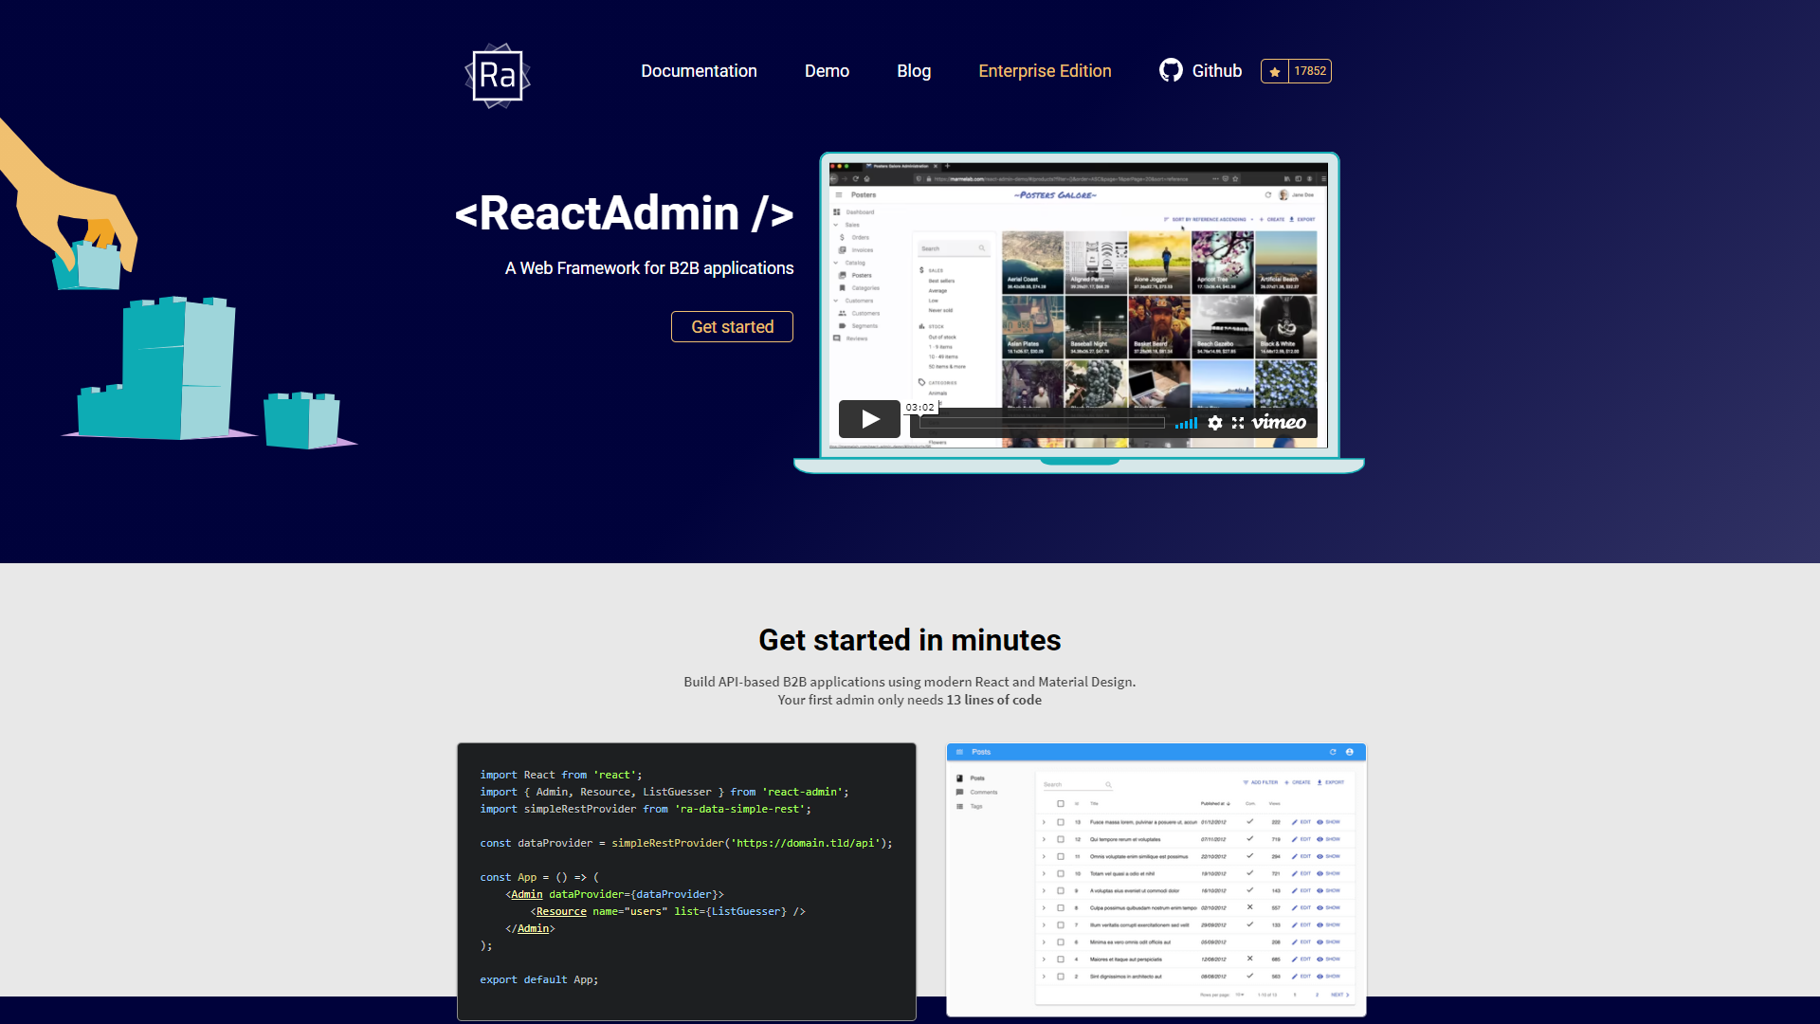
Task: Click Next in demo pagination
Action: coord(1339,995)
